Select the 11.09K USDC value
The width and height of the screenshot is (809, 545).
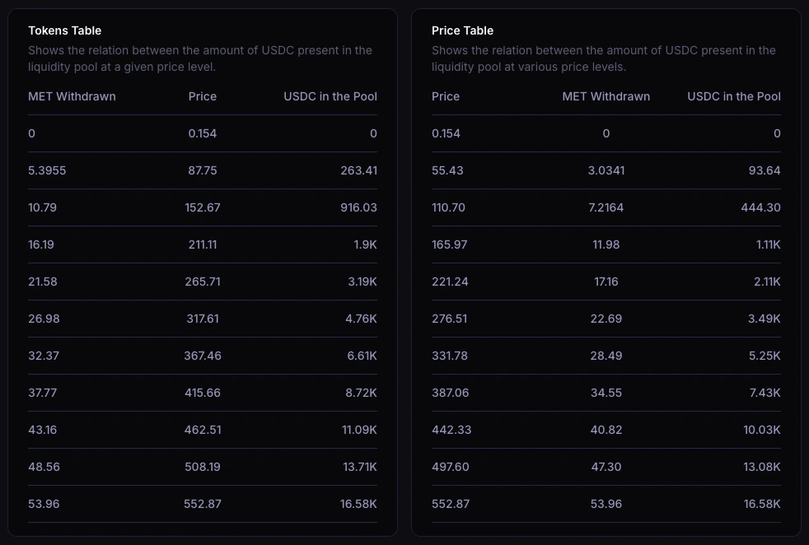coord(359,431)
